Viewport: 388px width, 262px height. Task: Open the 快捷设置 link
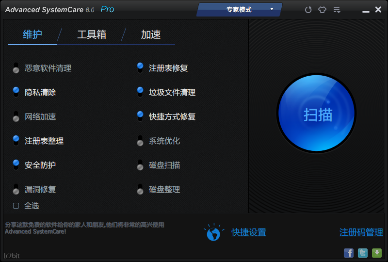click(249, 232)
